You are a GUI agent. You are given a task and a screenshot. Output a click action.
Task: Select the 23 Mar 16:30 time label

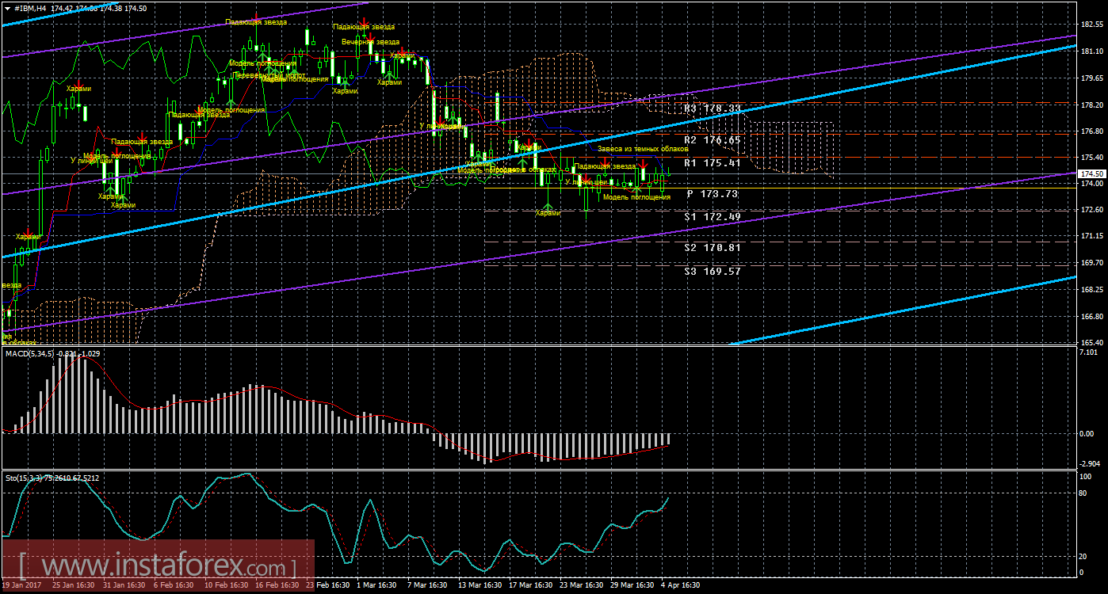583,585
